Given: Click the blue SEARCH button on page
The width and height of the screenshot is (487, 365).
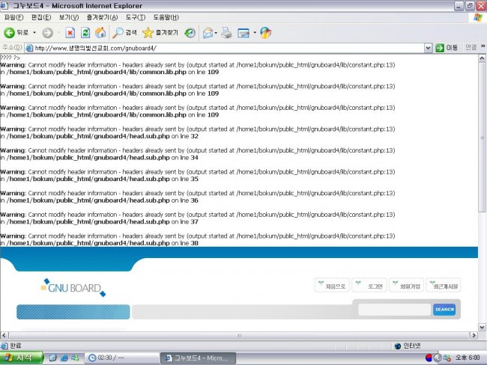Looking at the screenshot, I should click(444, 310).
